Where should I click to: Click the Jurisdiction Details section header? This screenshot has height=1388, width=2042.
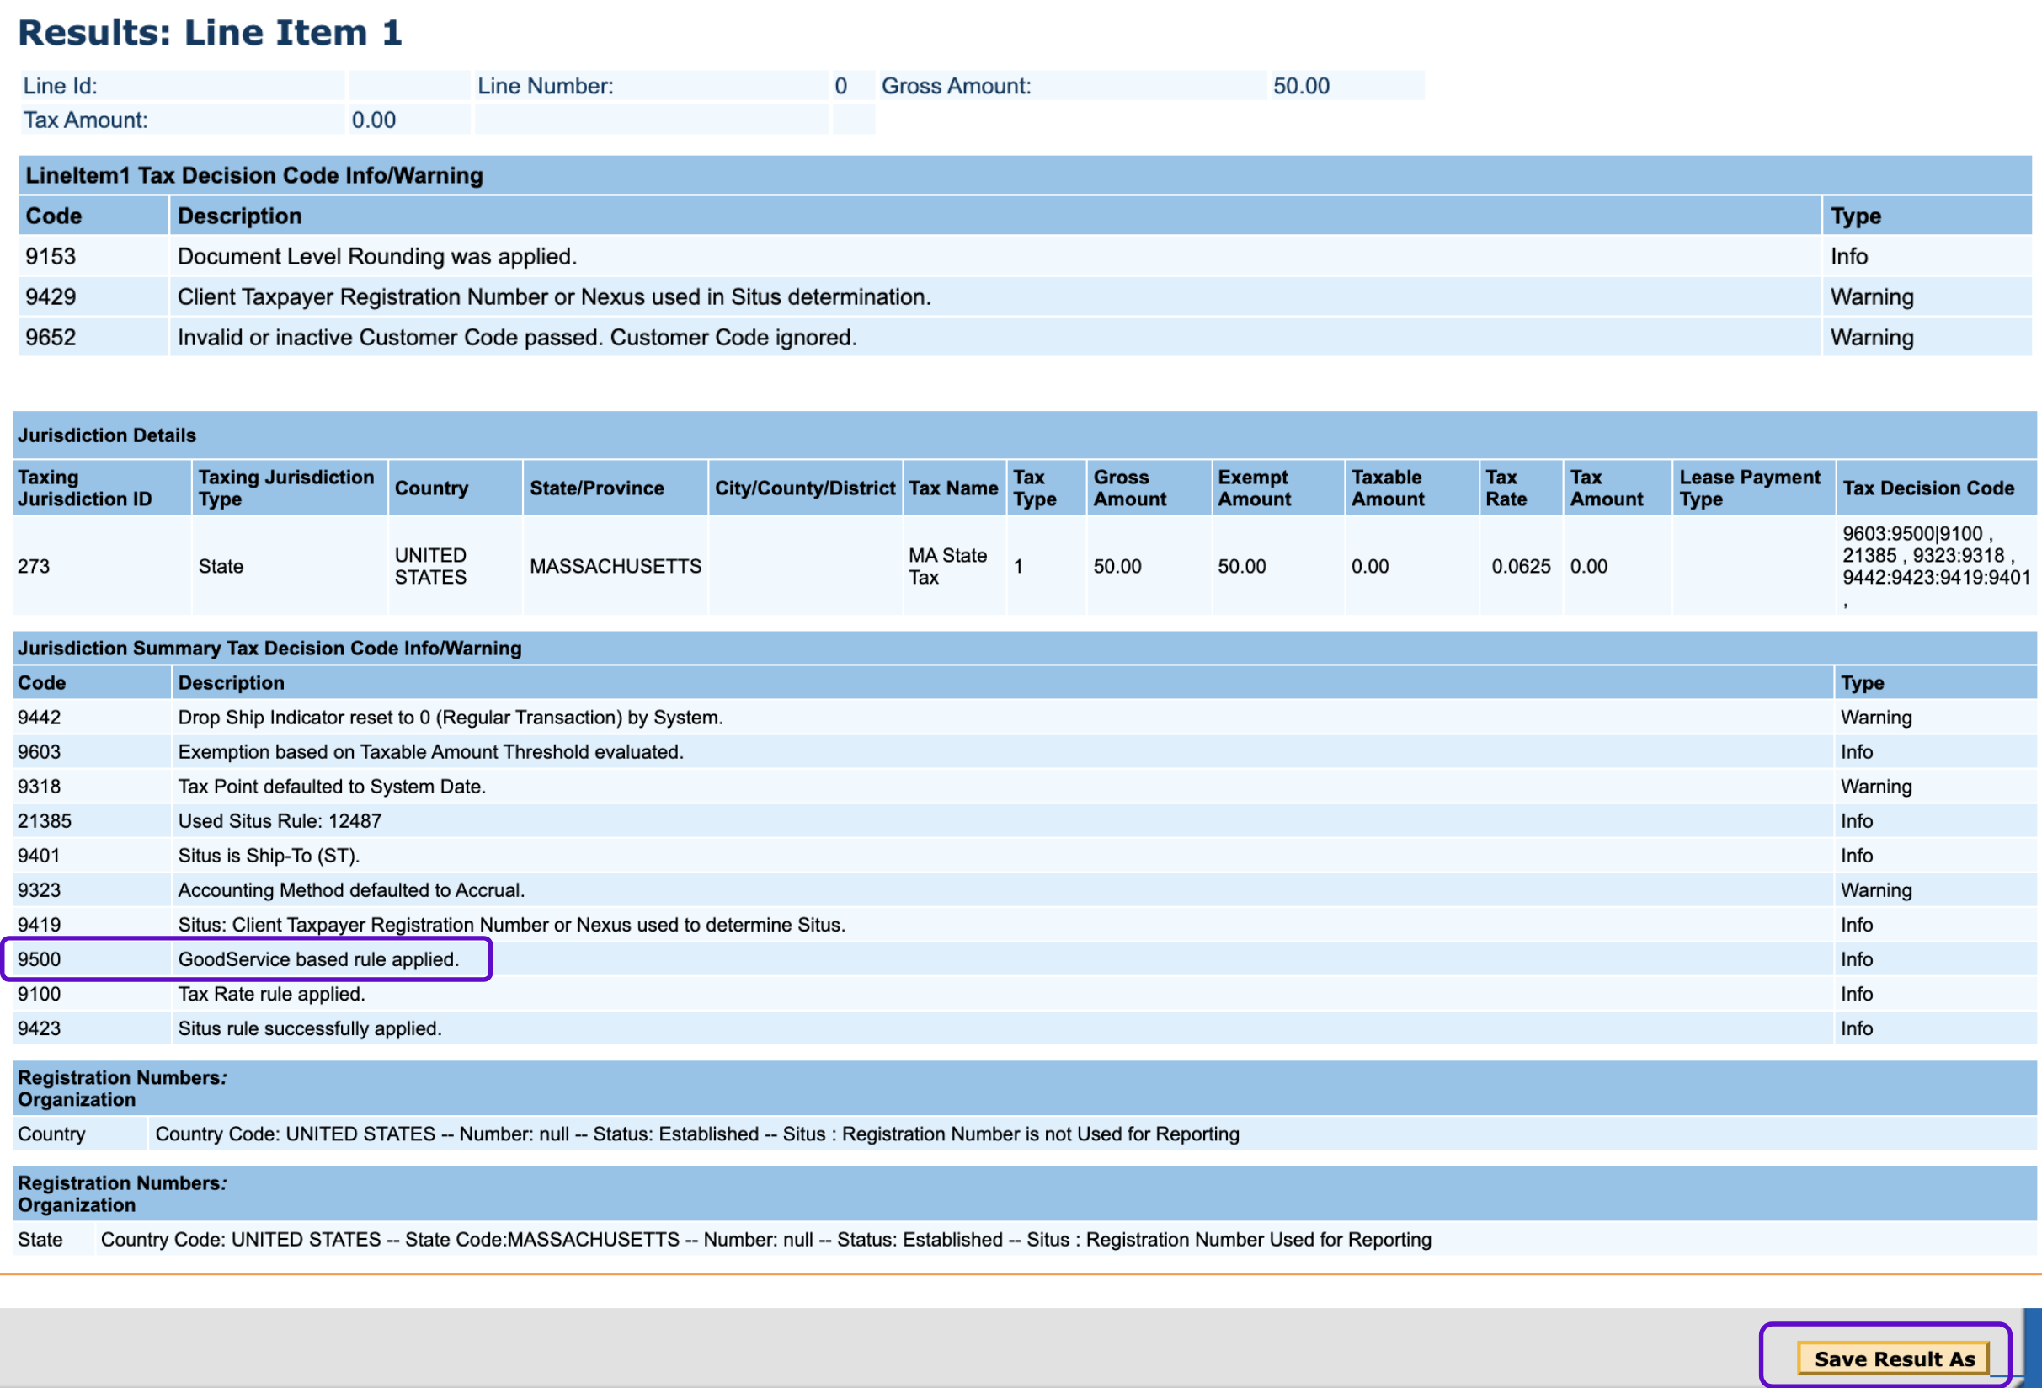click(x=106, y=435)
